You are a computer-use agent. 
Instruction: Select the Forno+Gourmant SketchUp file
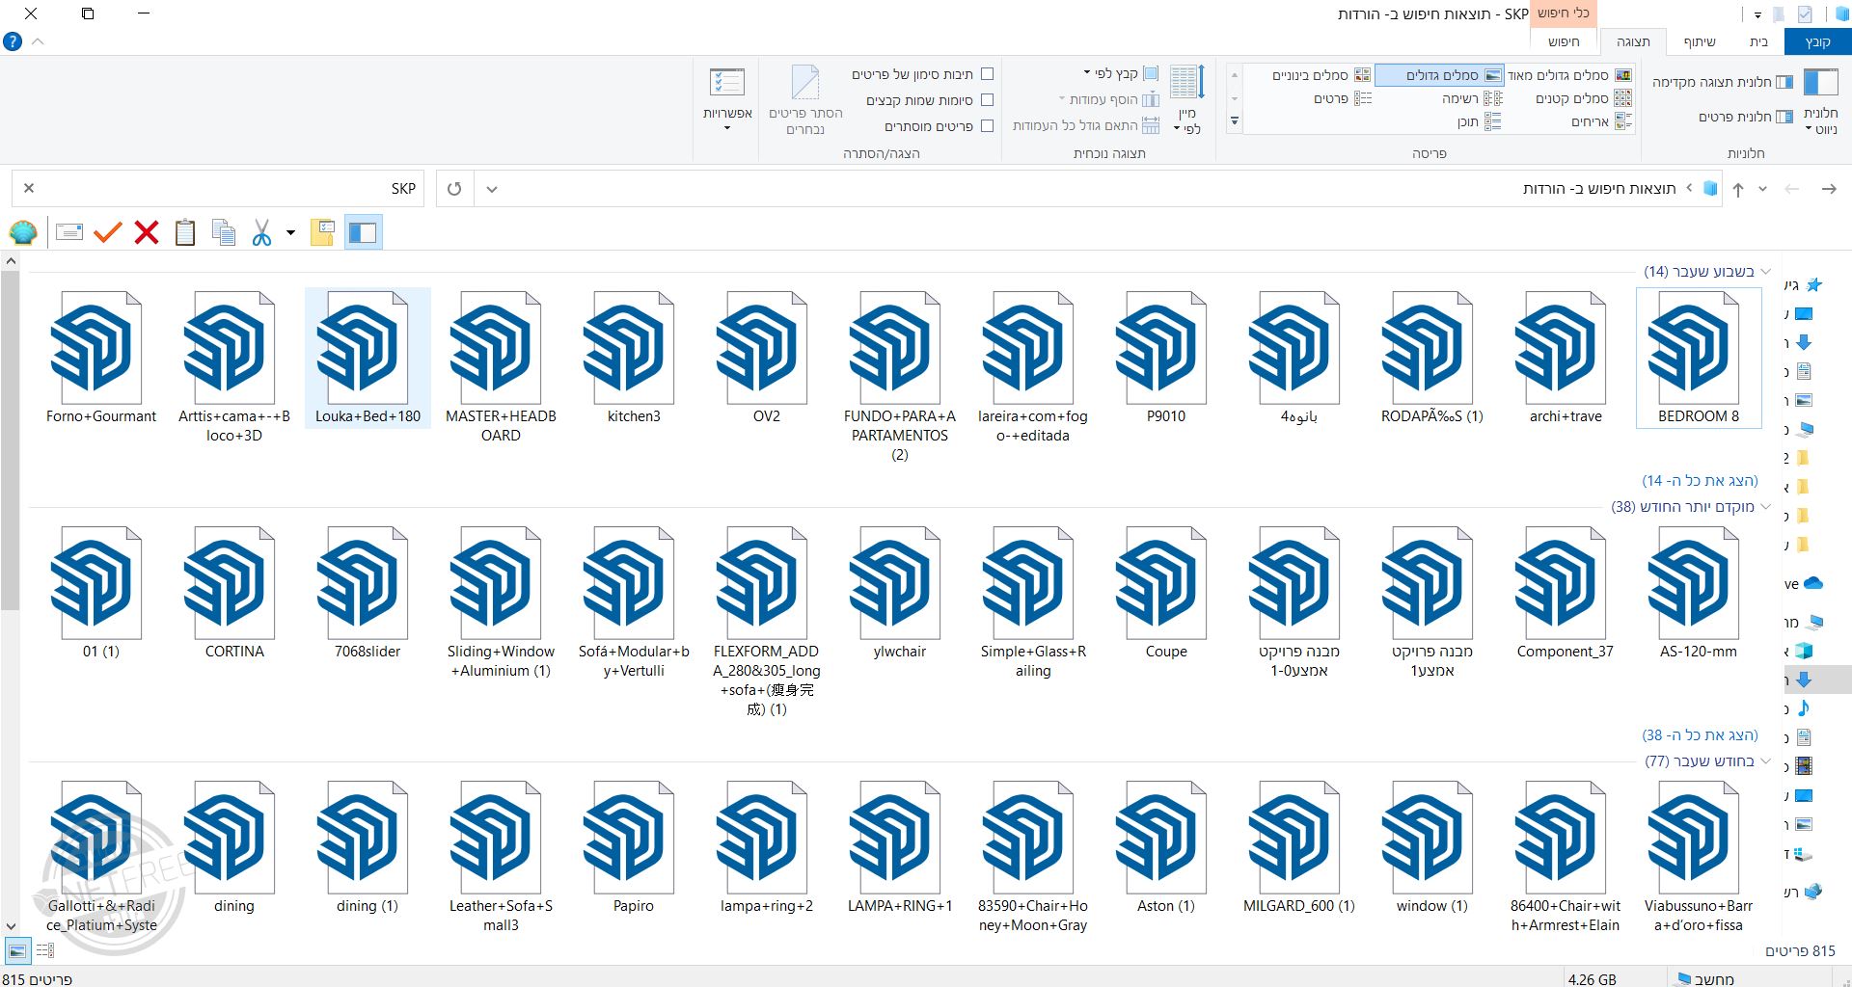point(101,358)
